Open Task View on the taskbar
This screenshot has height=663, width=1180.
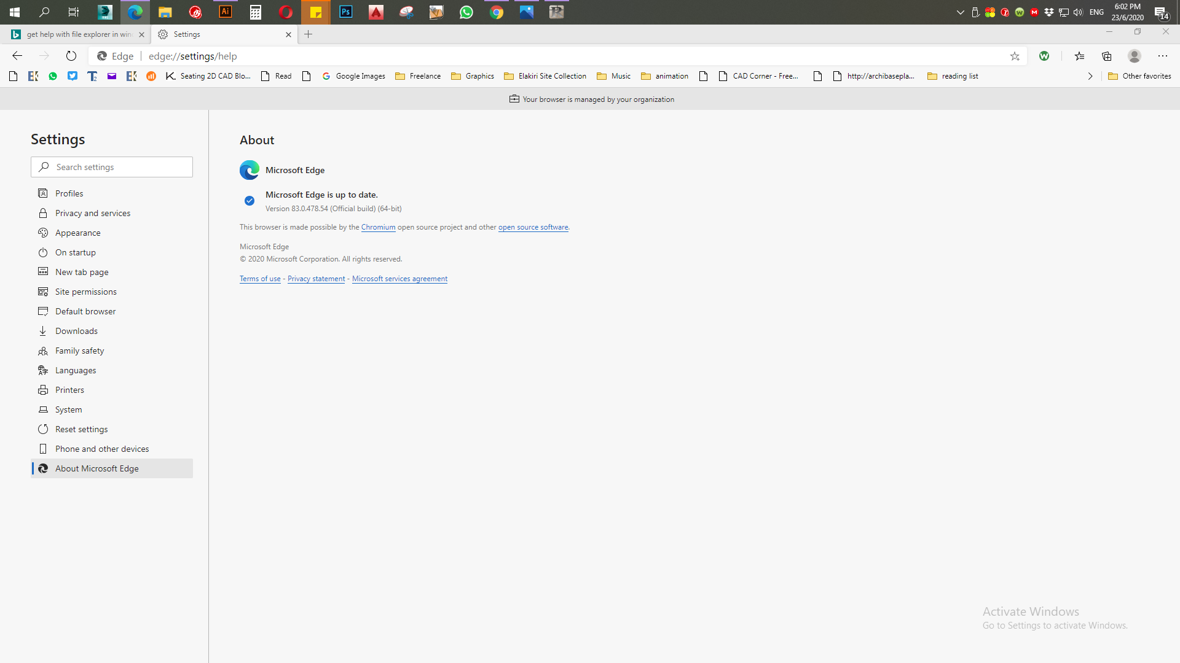[x=74, y=12]
